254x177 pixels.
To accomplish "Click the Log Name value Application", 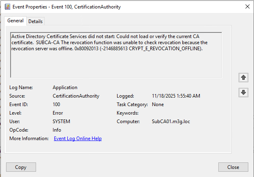I will click(65, 87).
